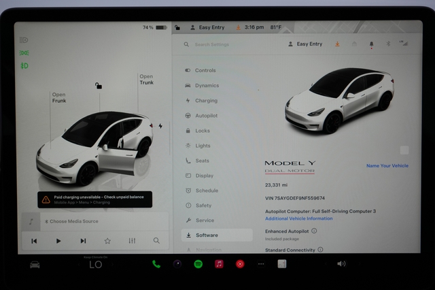Tap Open Trunk label
This screenshot has height=290, width=435.
pyautogui.click(x=147, y=80)
